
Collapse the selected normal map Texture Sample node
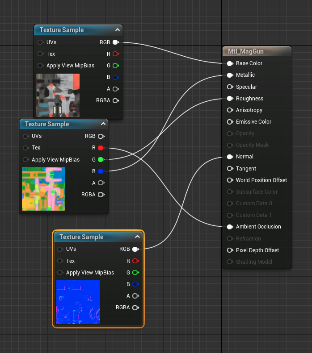tap(137, 237)
